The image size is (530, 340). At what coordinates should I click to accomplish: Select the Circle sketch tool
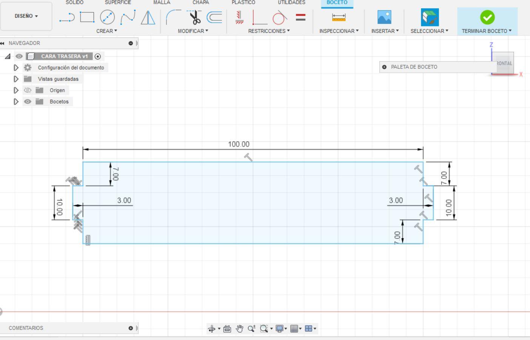click(x=107, y=17)
